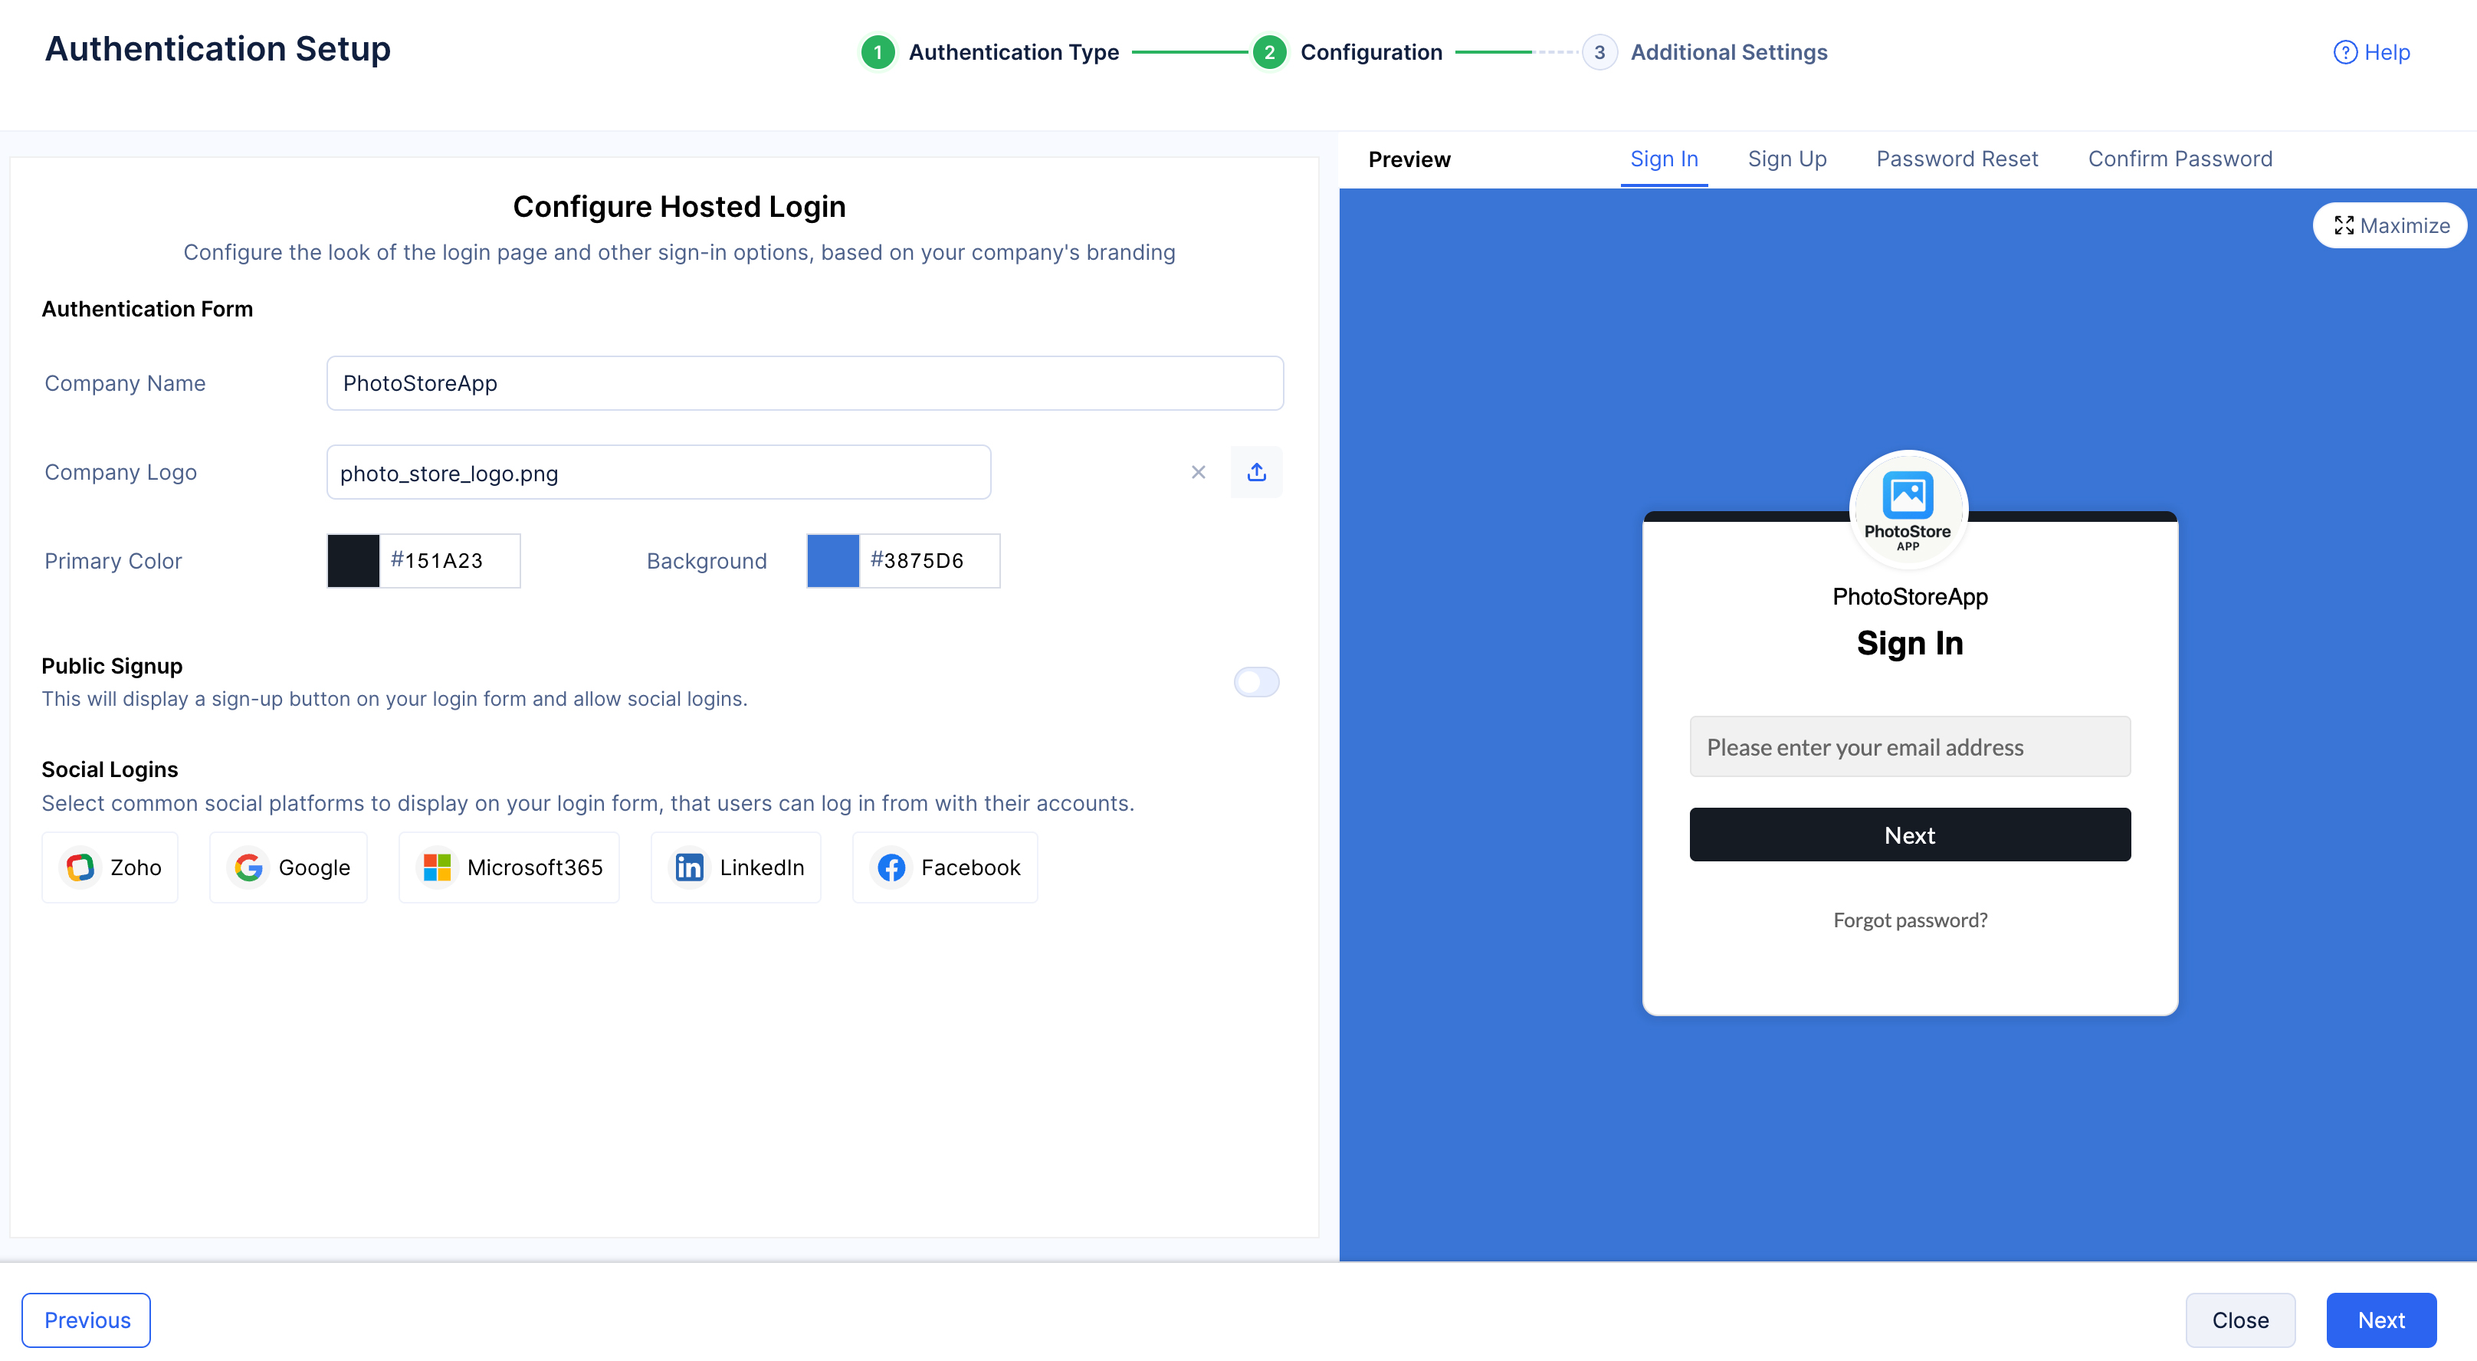Image resolution: width=2477 pixels, height=1361 pixels.
Task: Select the Zoho social login
Action: 110,867
